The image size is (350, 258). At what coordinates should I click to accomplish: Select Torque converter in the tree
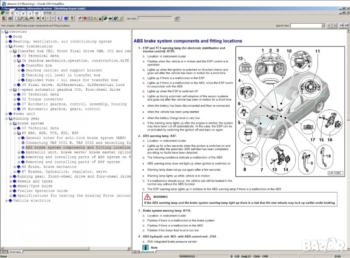(x=45, y=99)
